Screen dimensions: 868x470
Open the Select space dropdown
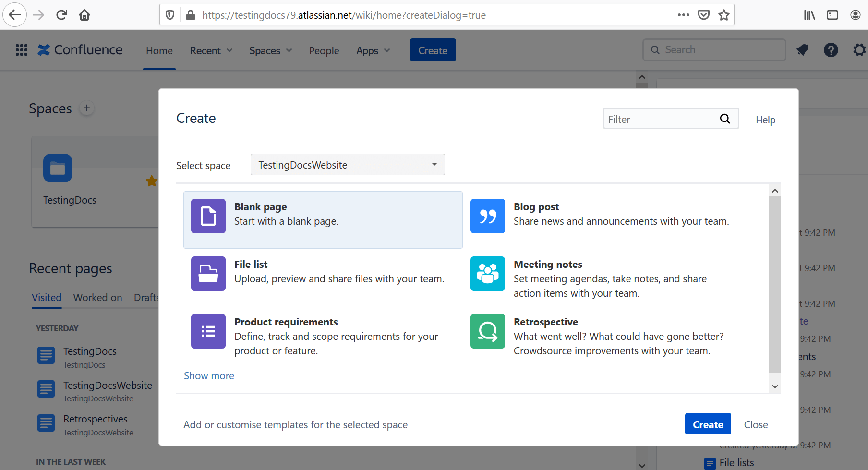click(348, 164)
